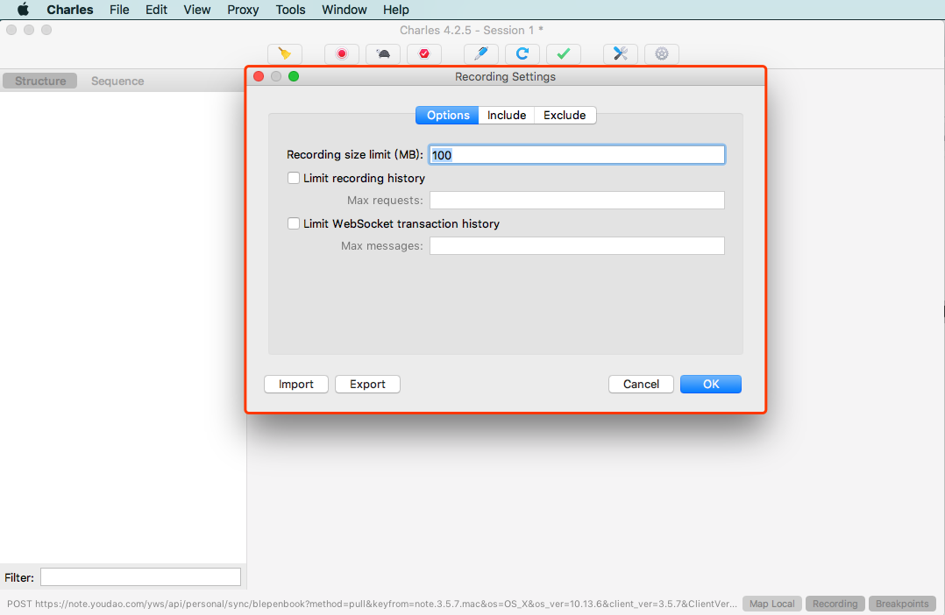
Task: Open the Window menu
Action: [x=345, y=10]
